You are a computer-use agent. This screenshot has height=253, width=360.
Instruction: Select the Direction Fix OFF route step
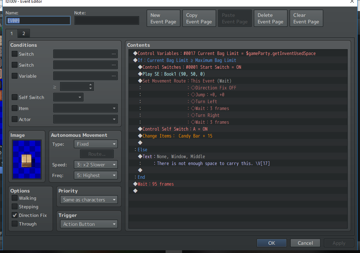(238, 88)
